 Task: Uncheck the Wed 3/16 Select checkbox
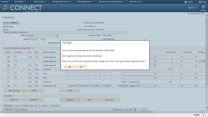pyautogui.click(x=8, y=57)
